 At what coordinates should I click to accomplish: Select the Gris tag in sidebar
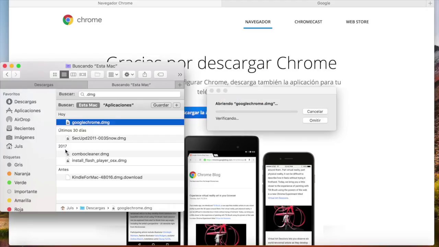tap(19, 165)
